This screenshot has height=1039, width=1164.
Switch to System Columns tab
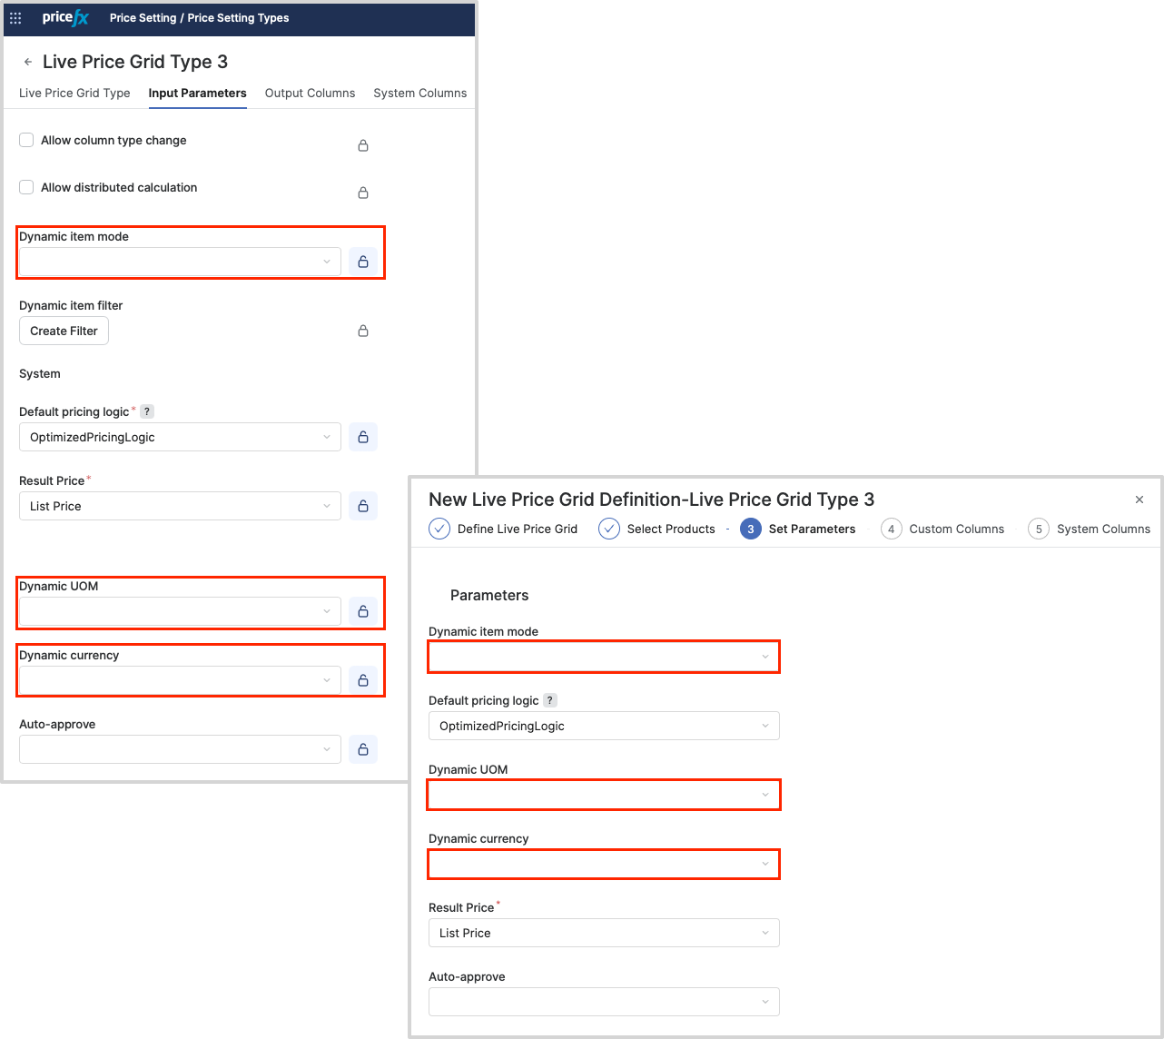[419, 93]
